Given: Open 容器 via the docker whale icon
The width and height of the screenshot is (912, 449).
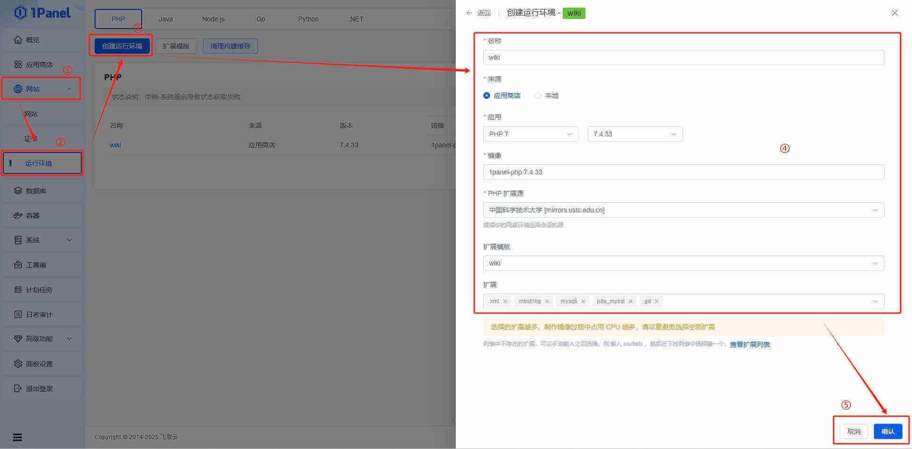Looking at the screenshot, I should point(18,216).
